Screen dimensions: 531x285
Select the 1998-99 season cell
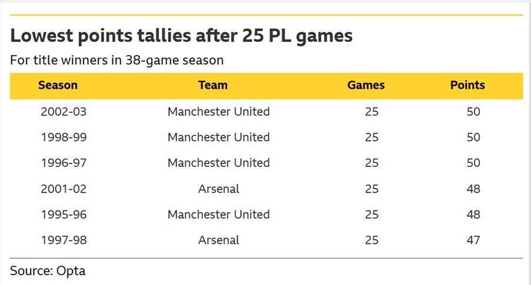[x=64, y=138]
